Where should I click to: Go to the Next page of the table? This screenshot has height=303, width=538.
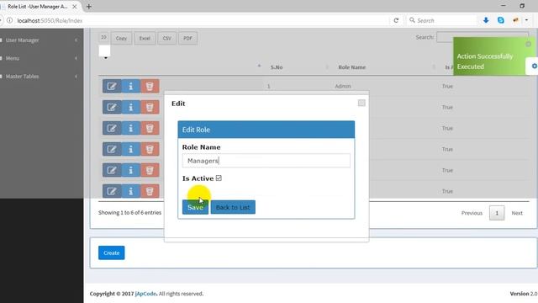[x=517, y=213]
